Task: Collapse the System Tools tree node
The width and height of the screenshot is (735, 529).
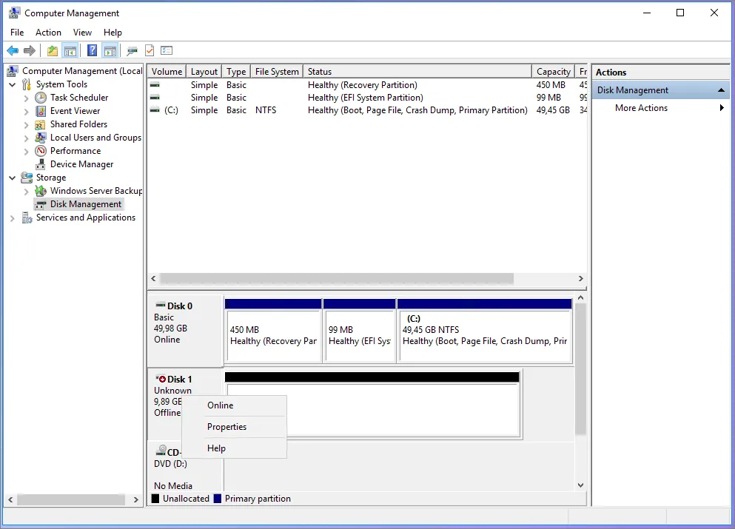Action: (x=13, y=84)
